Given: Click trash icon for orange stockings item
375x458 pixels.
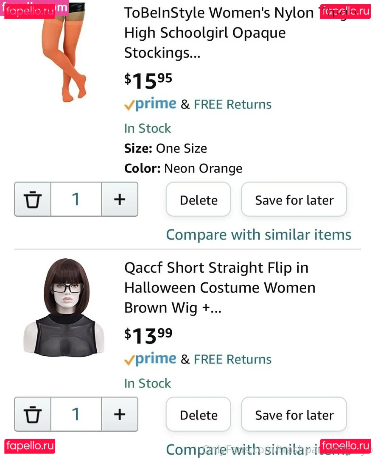Looking at the screenshot, I should pyautogui.click(x=33, y=199).
